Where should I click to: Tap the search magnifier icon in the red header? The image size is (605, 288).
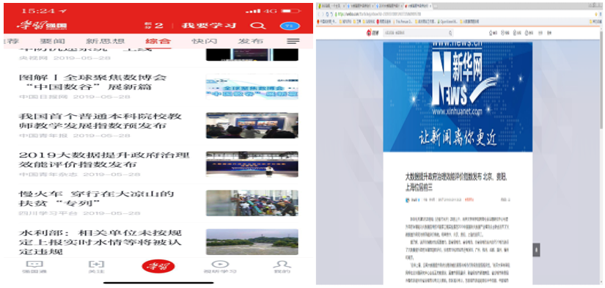point(257,26)
